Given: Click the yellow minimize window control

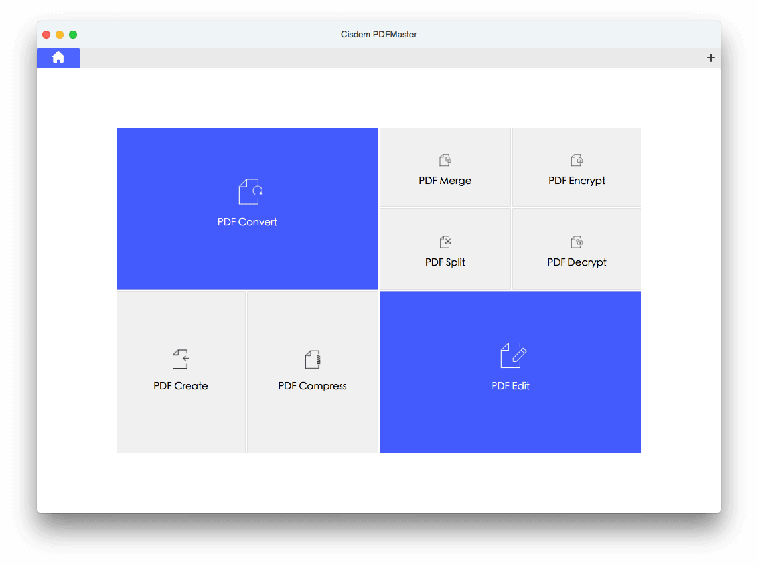Looking at the screenshot, I should point(60,34).
